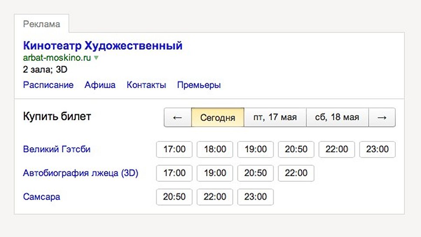Open Автобиография лжеца (3D) movie link

point(80,173)
